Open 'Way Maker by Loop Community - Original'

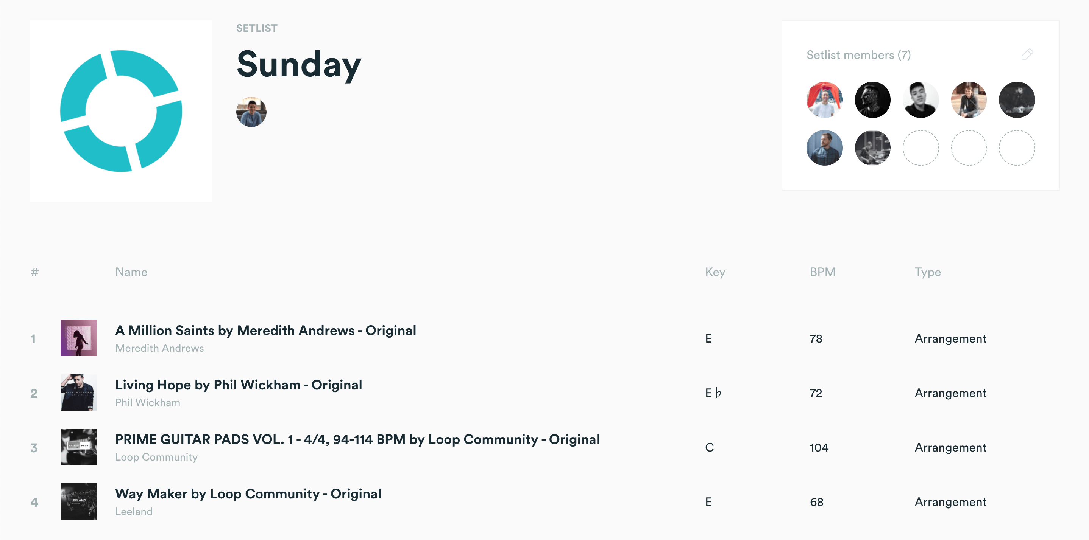248,494
